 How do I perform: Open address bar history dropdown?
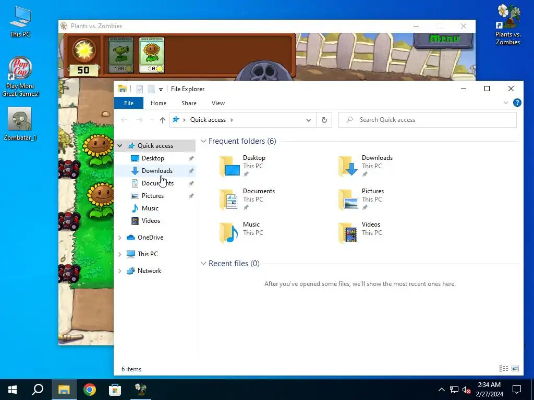pos(309,120)
